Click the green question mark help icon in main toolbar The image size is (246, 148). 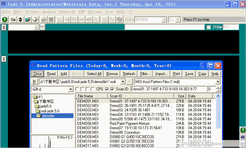pyautogui.click(x=5, y=20)
